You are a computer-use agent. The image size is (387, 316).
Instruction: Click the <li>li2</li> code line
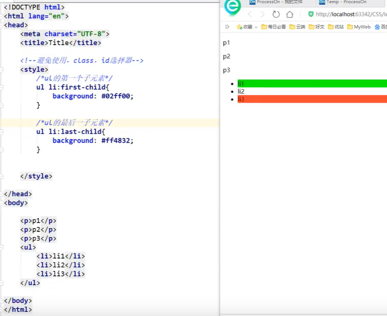point(60,265)
